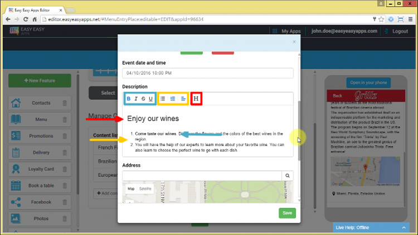
Task: Insert numbered list in description
Action: (173, 99)
